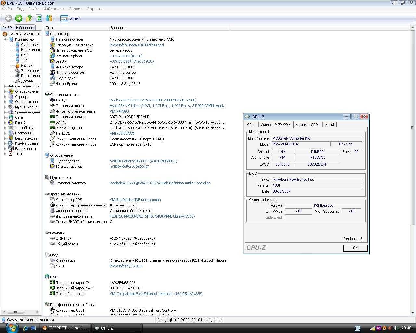Click the DirectX row icon in the list
This screenshot has width=416, height=333.
52,61
